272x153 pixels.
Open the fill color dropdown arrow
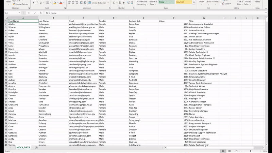click(x=58, y=3)
